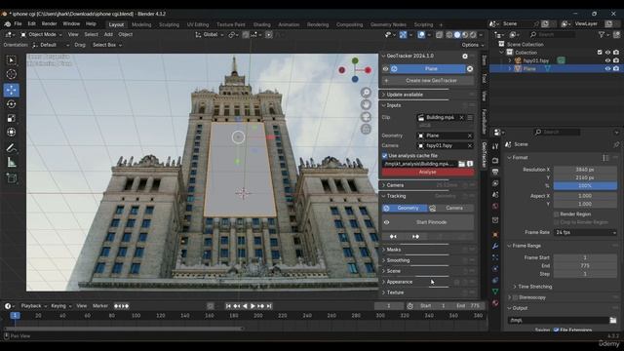Viewport: 624px width, 351px height.
Task: Switch perspective/orthographic grid icon
Action: tap(366, 130)
